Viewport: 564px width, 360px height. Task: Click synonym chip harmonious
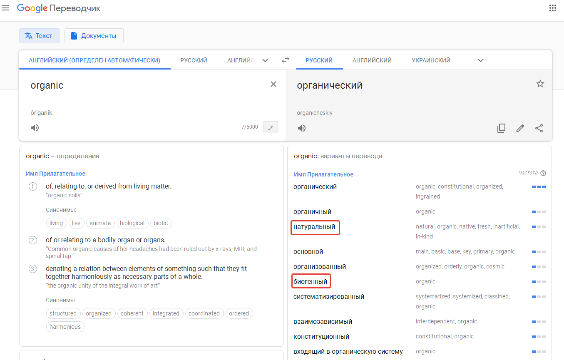(x=65, y=327)
